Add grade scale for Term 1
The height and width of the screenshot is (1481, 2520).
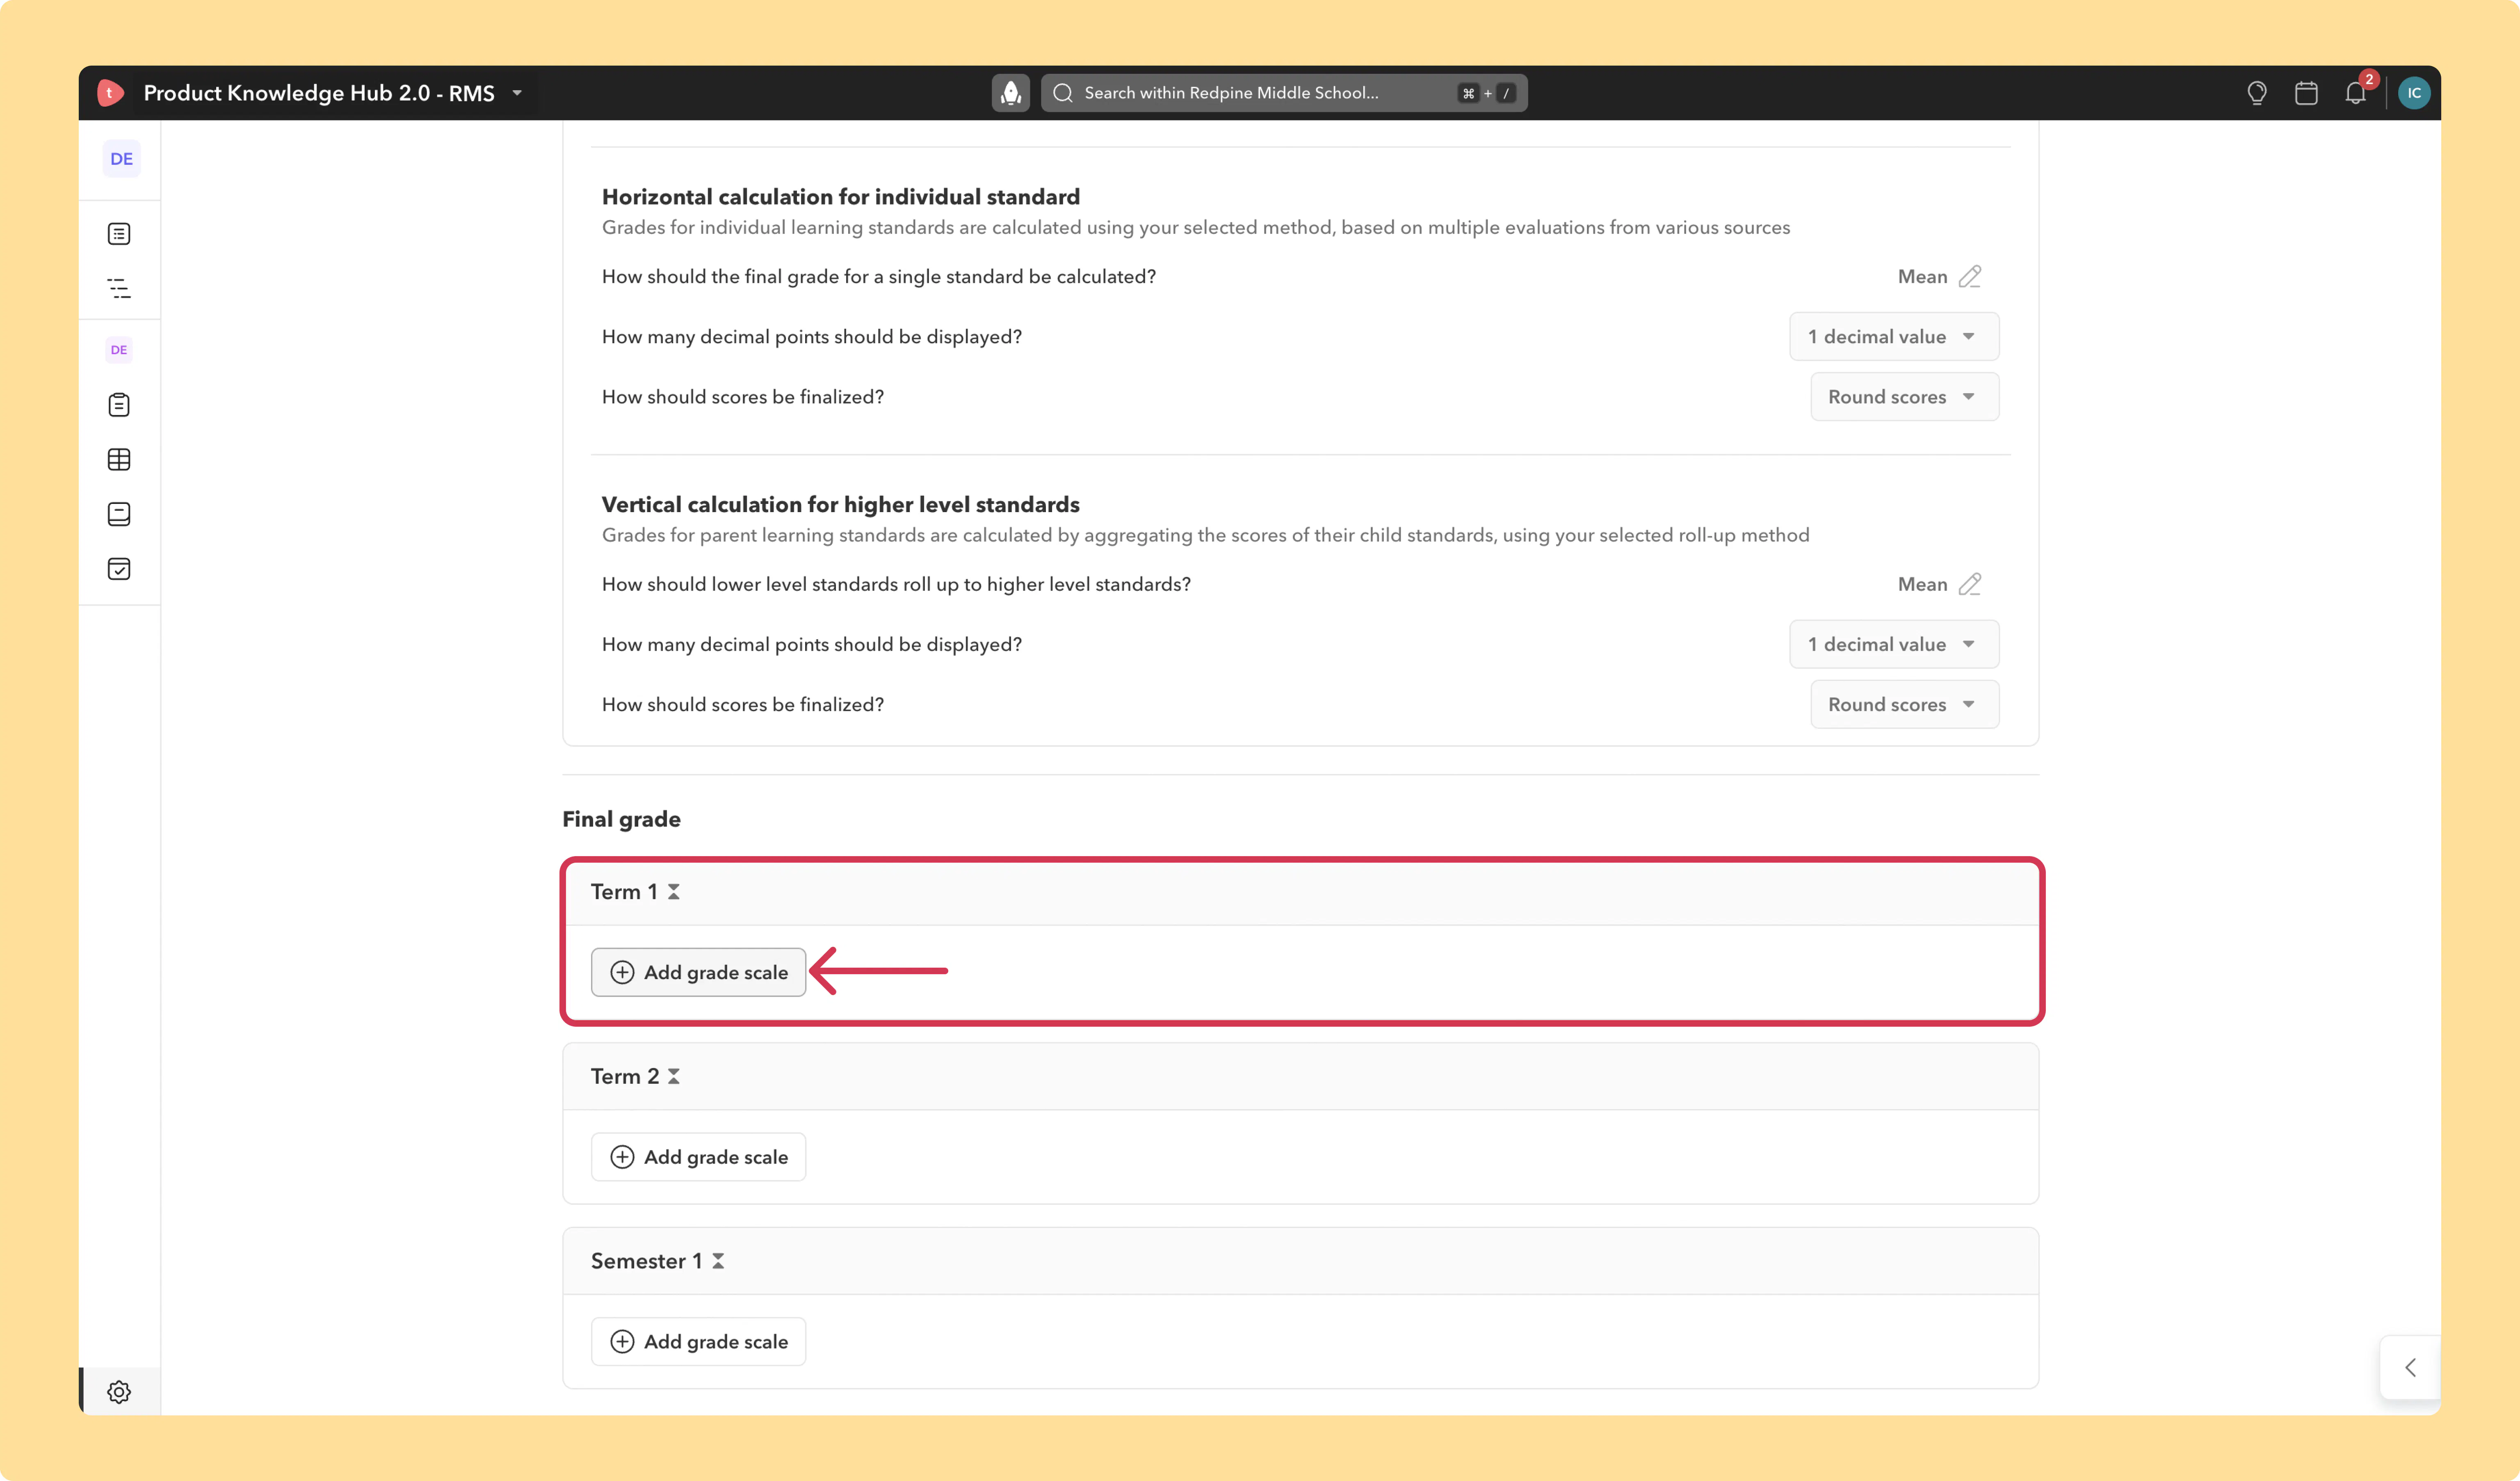pyautogui.click(x=698, y=972)
